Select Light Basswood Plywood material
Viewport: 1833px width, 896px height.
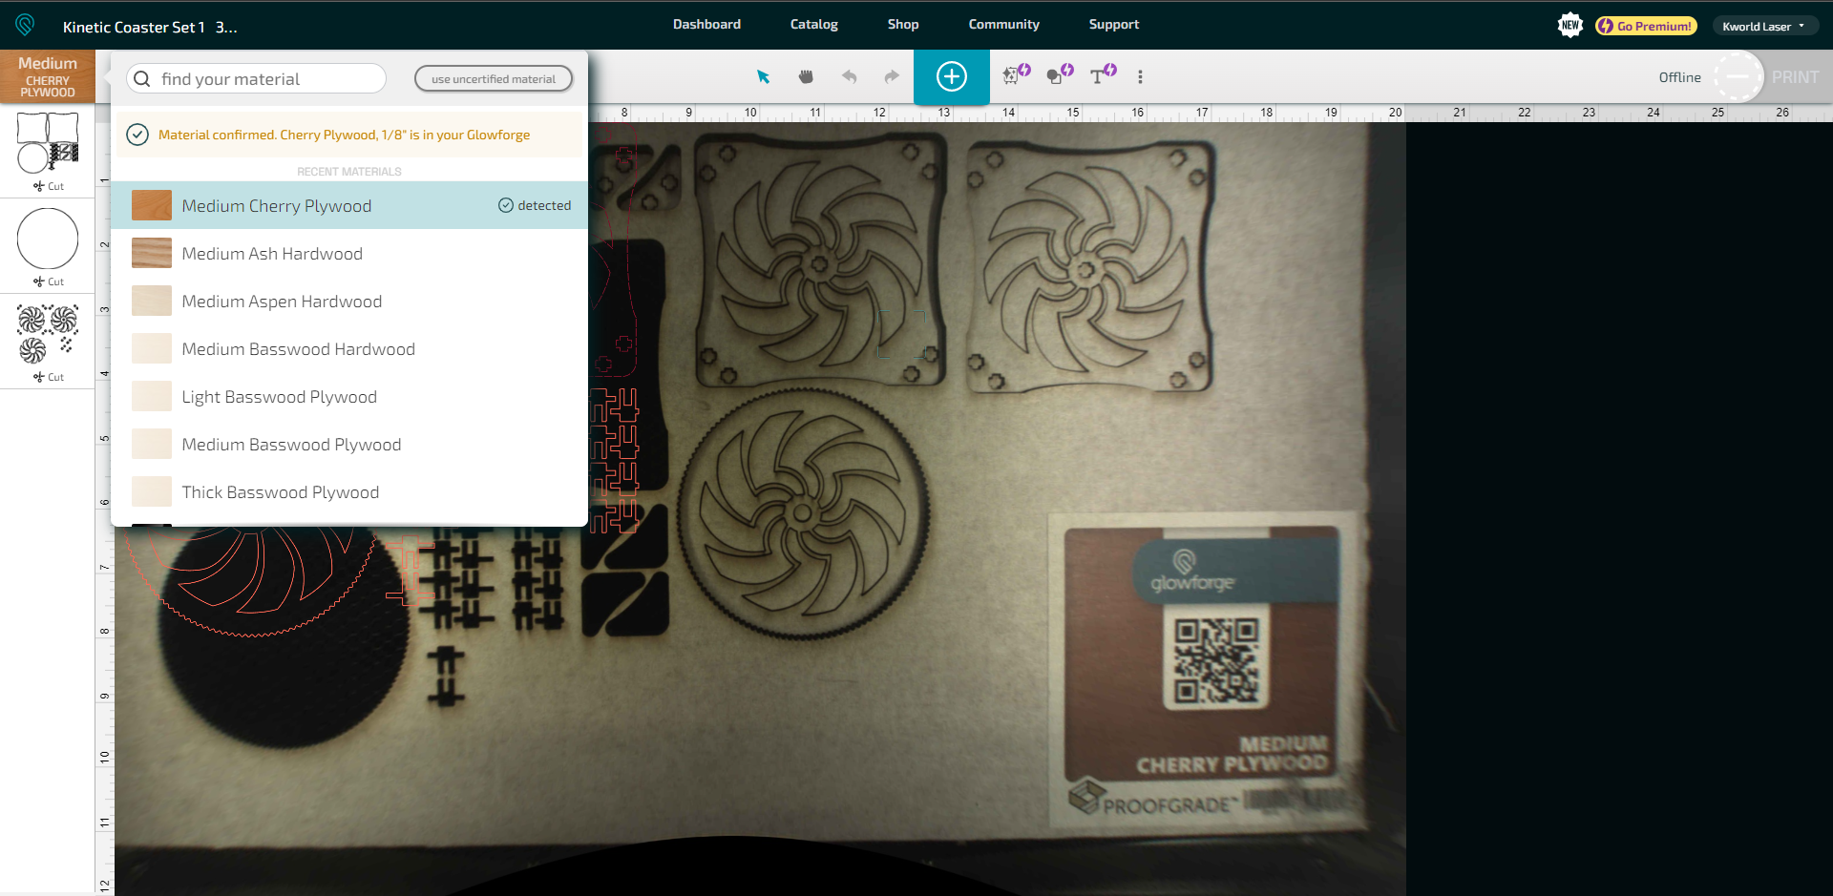280,396
